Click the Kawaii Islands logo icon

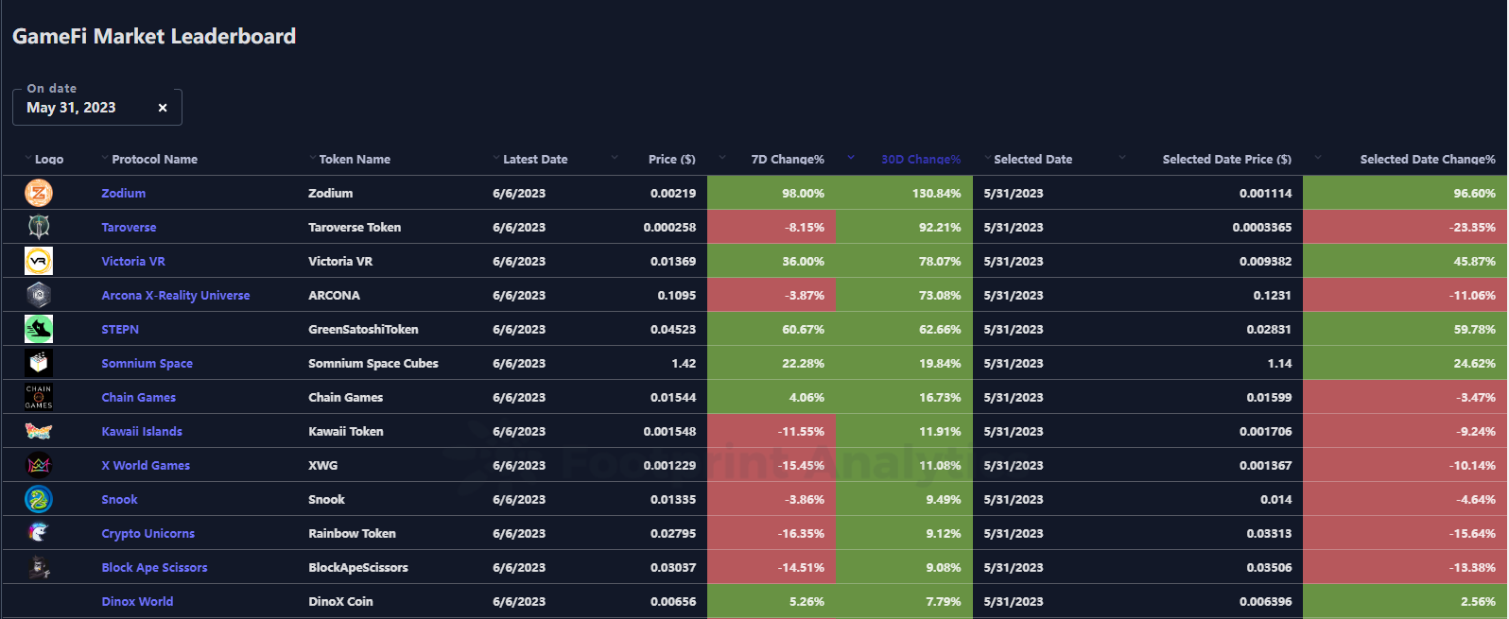click(39, 431)
